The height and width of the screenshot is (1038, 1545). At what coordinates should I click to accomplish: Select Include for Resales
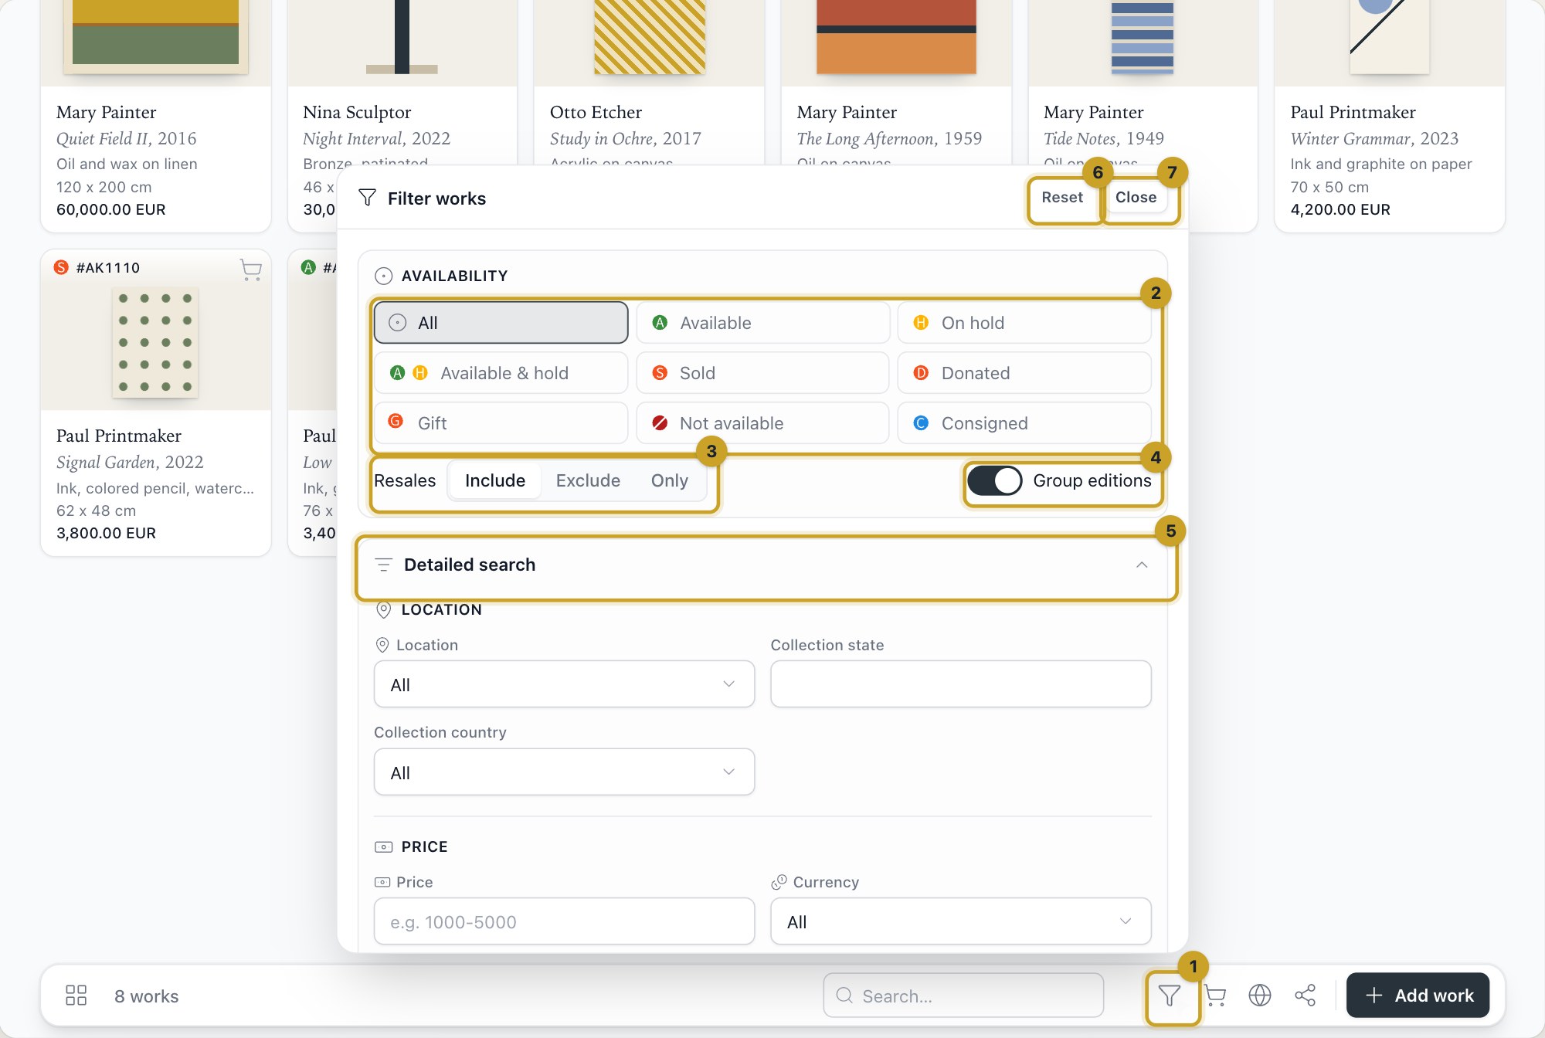495,480
